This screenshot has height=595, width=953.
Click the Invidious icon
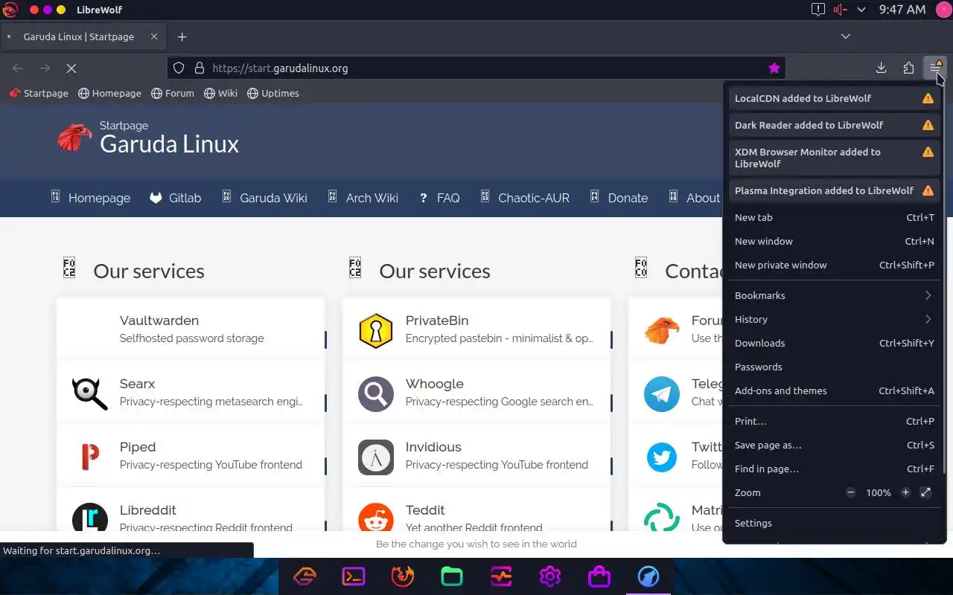click(x=375, y=457)
